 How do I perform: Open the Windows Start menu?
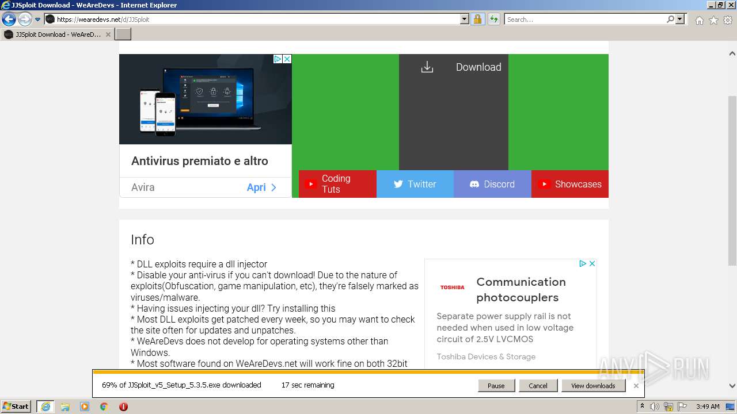click(16, 407)
